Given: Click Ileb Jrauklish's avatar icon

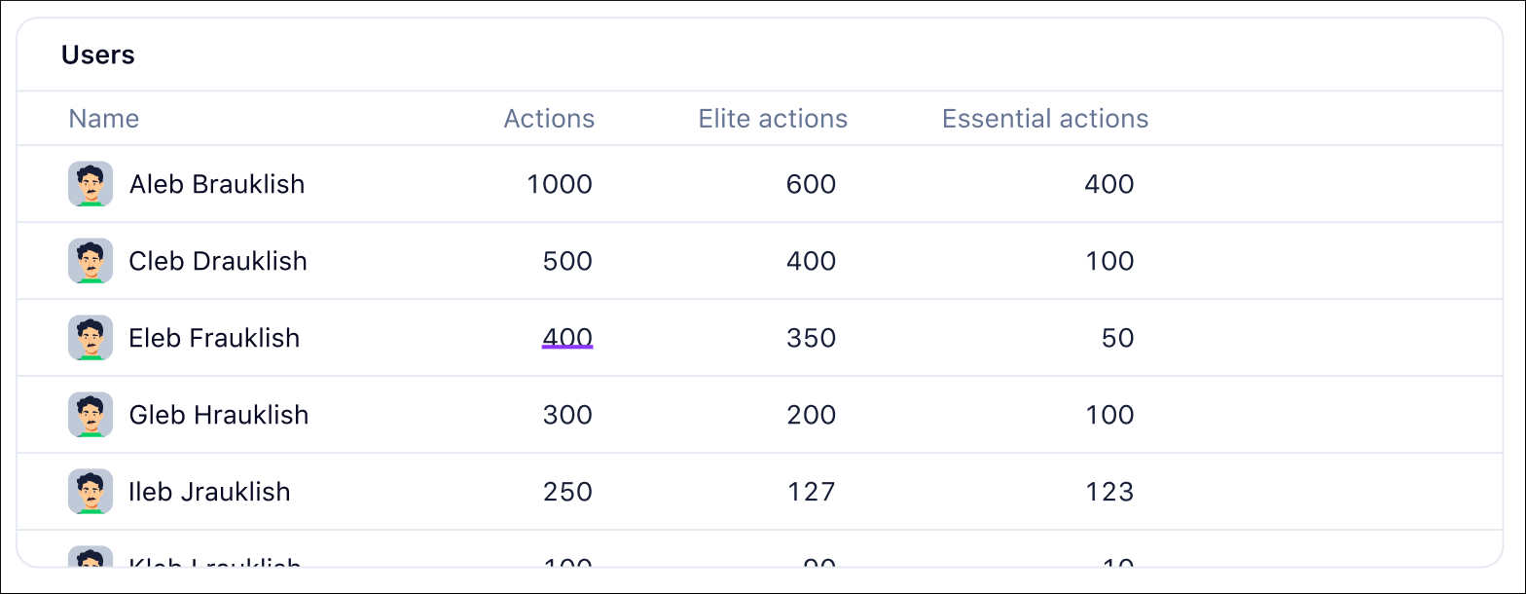Looking at the screenshot, I should point(91,492).
